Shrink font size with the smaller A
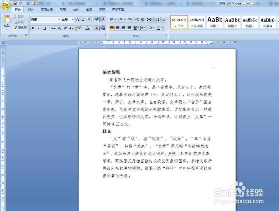Viewport: 279px width, 211px height. [83, 20]
